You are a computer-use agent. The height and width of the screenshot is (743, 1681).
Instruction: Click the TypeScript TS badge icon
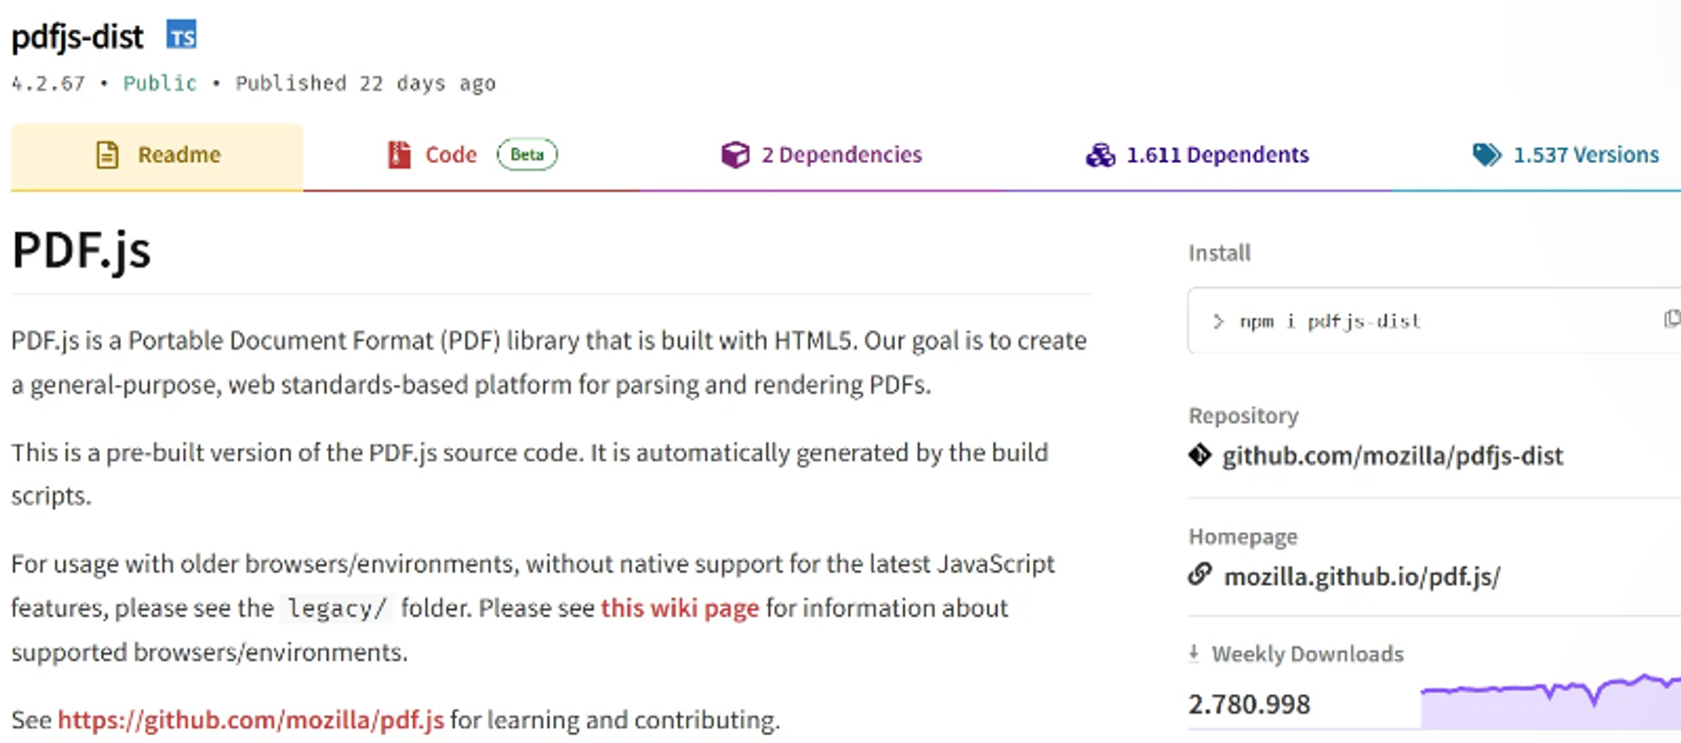[x=182, y=35]
